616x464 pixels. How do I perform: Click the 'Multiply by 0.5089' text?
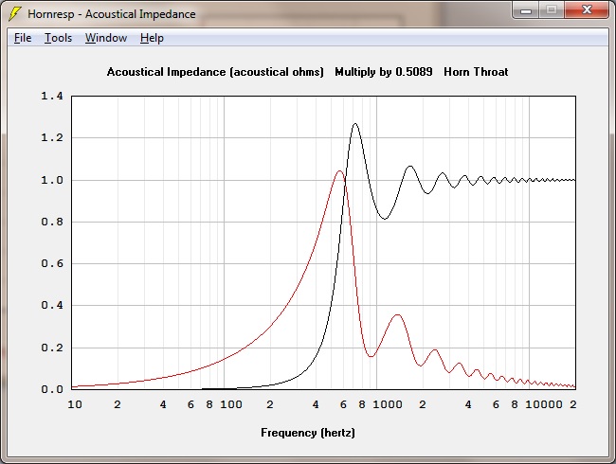[384, 72]
